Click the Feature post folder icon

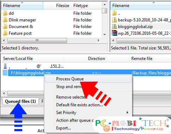[5, 33]
